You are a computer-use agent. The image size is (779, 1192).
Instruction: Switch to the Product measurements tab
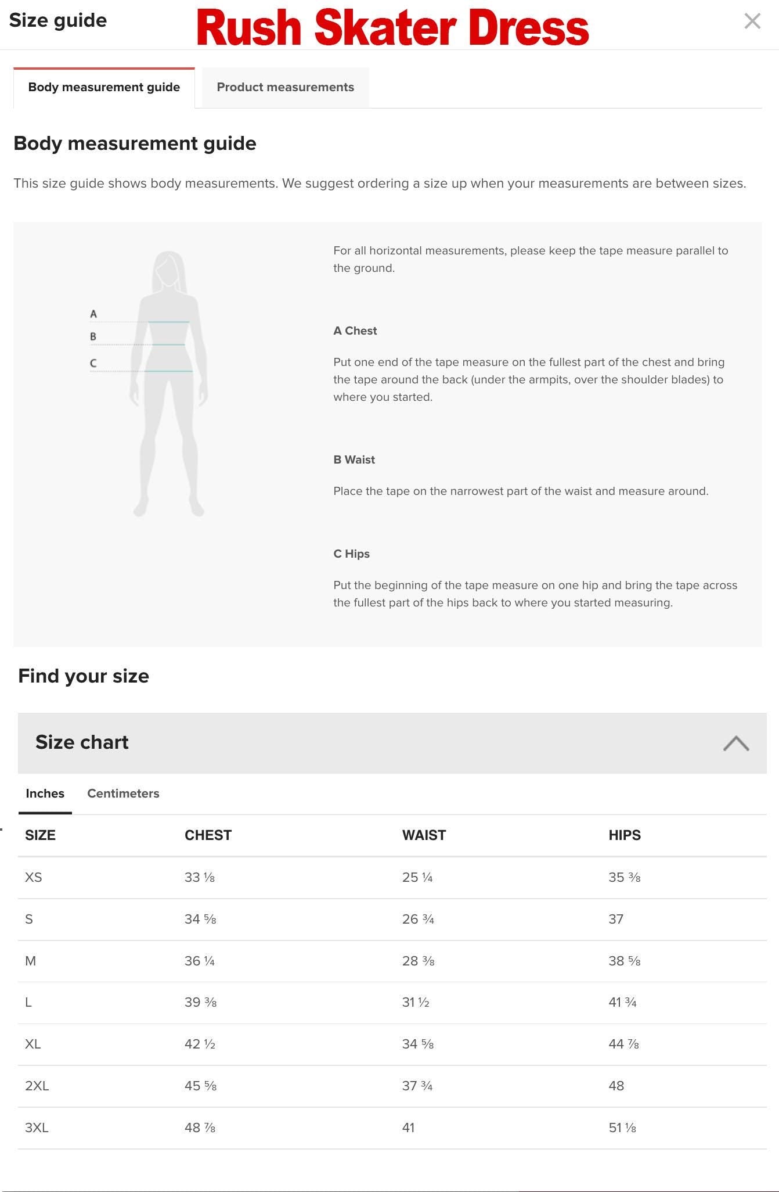[x=285, y=87]
